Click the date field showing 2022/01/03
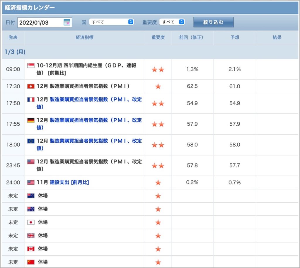The height and width of the screenshot is (268, 300). point(45,23)
